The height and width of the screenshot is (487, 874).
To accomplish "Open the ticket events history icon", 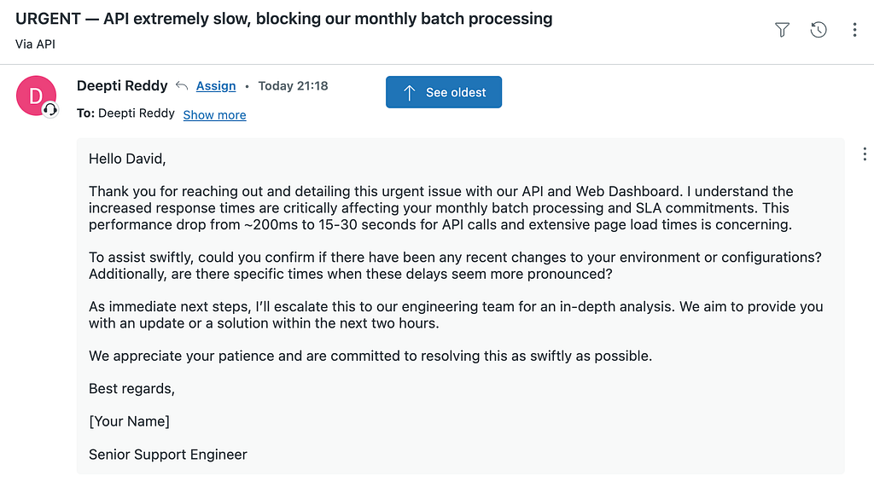I will (x=819, y=30).
